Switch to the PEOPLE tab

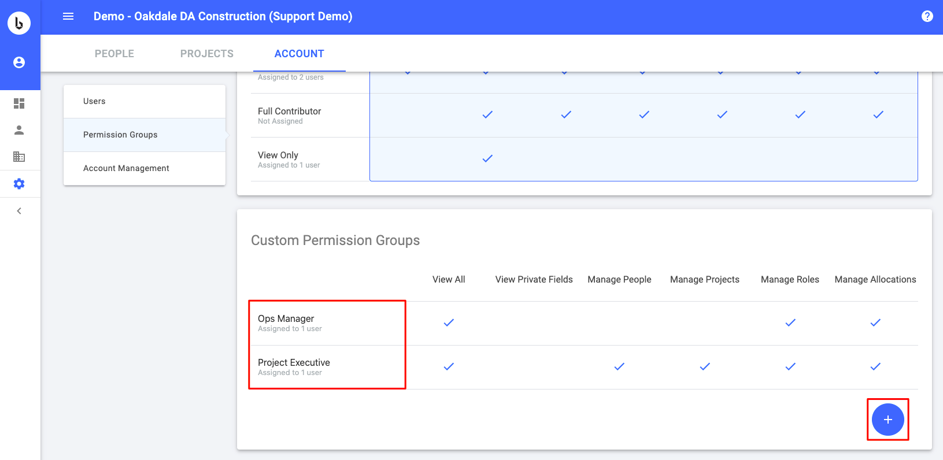pyautogui.click(x=114, y=54)
